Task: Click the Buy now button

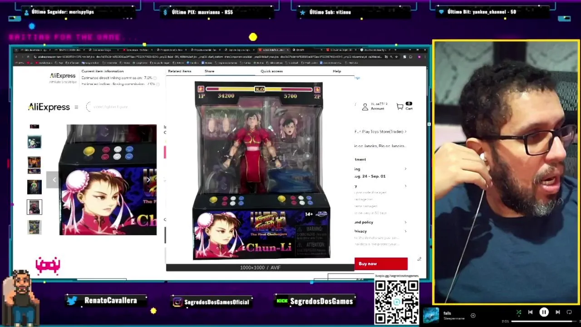Action: [381, 264]
